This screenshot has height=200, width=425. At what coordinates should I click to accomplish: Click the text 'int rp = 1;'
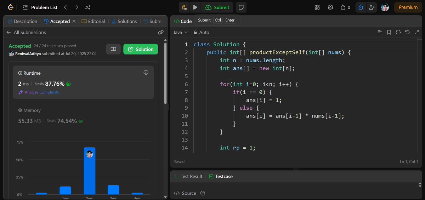(238, 148)
